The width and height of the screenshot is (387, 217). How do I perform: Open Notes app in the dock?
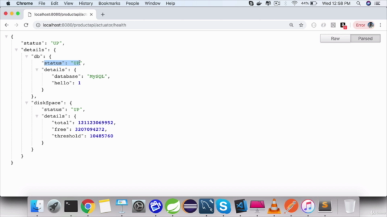point(105,206)
